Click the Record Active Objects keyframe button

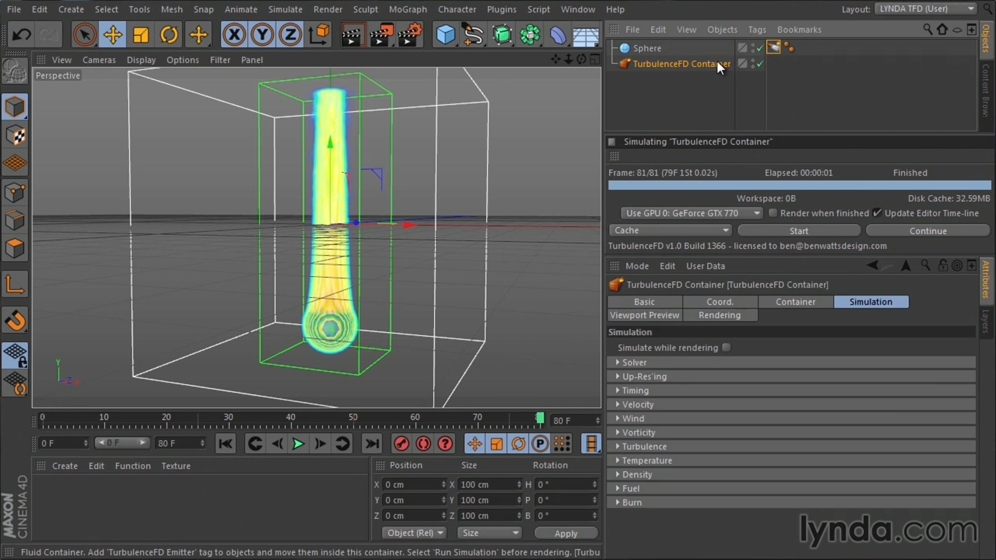point(401,444)
